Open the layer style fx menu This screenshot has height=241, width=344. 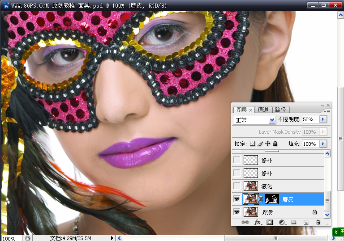point(258,222)
